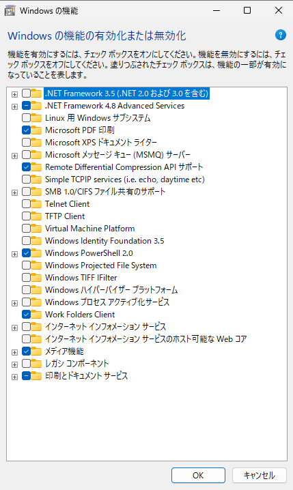293x490 pixels.
Task: Click folder icon next to Work Folders Client
Action: pyautogui.click(x=36, y=315)
